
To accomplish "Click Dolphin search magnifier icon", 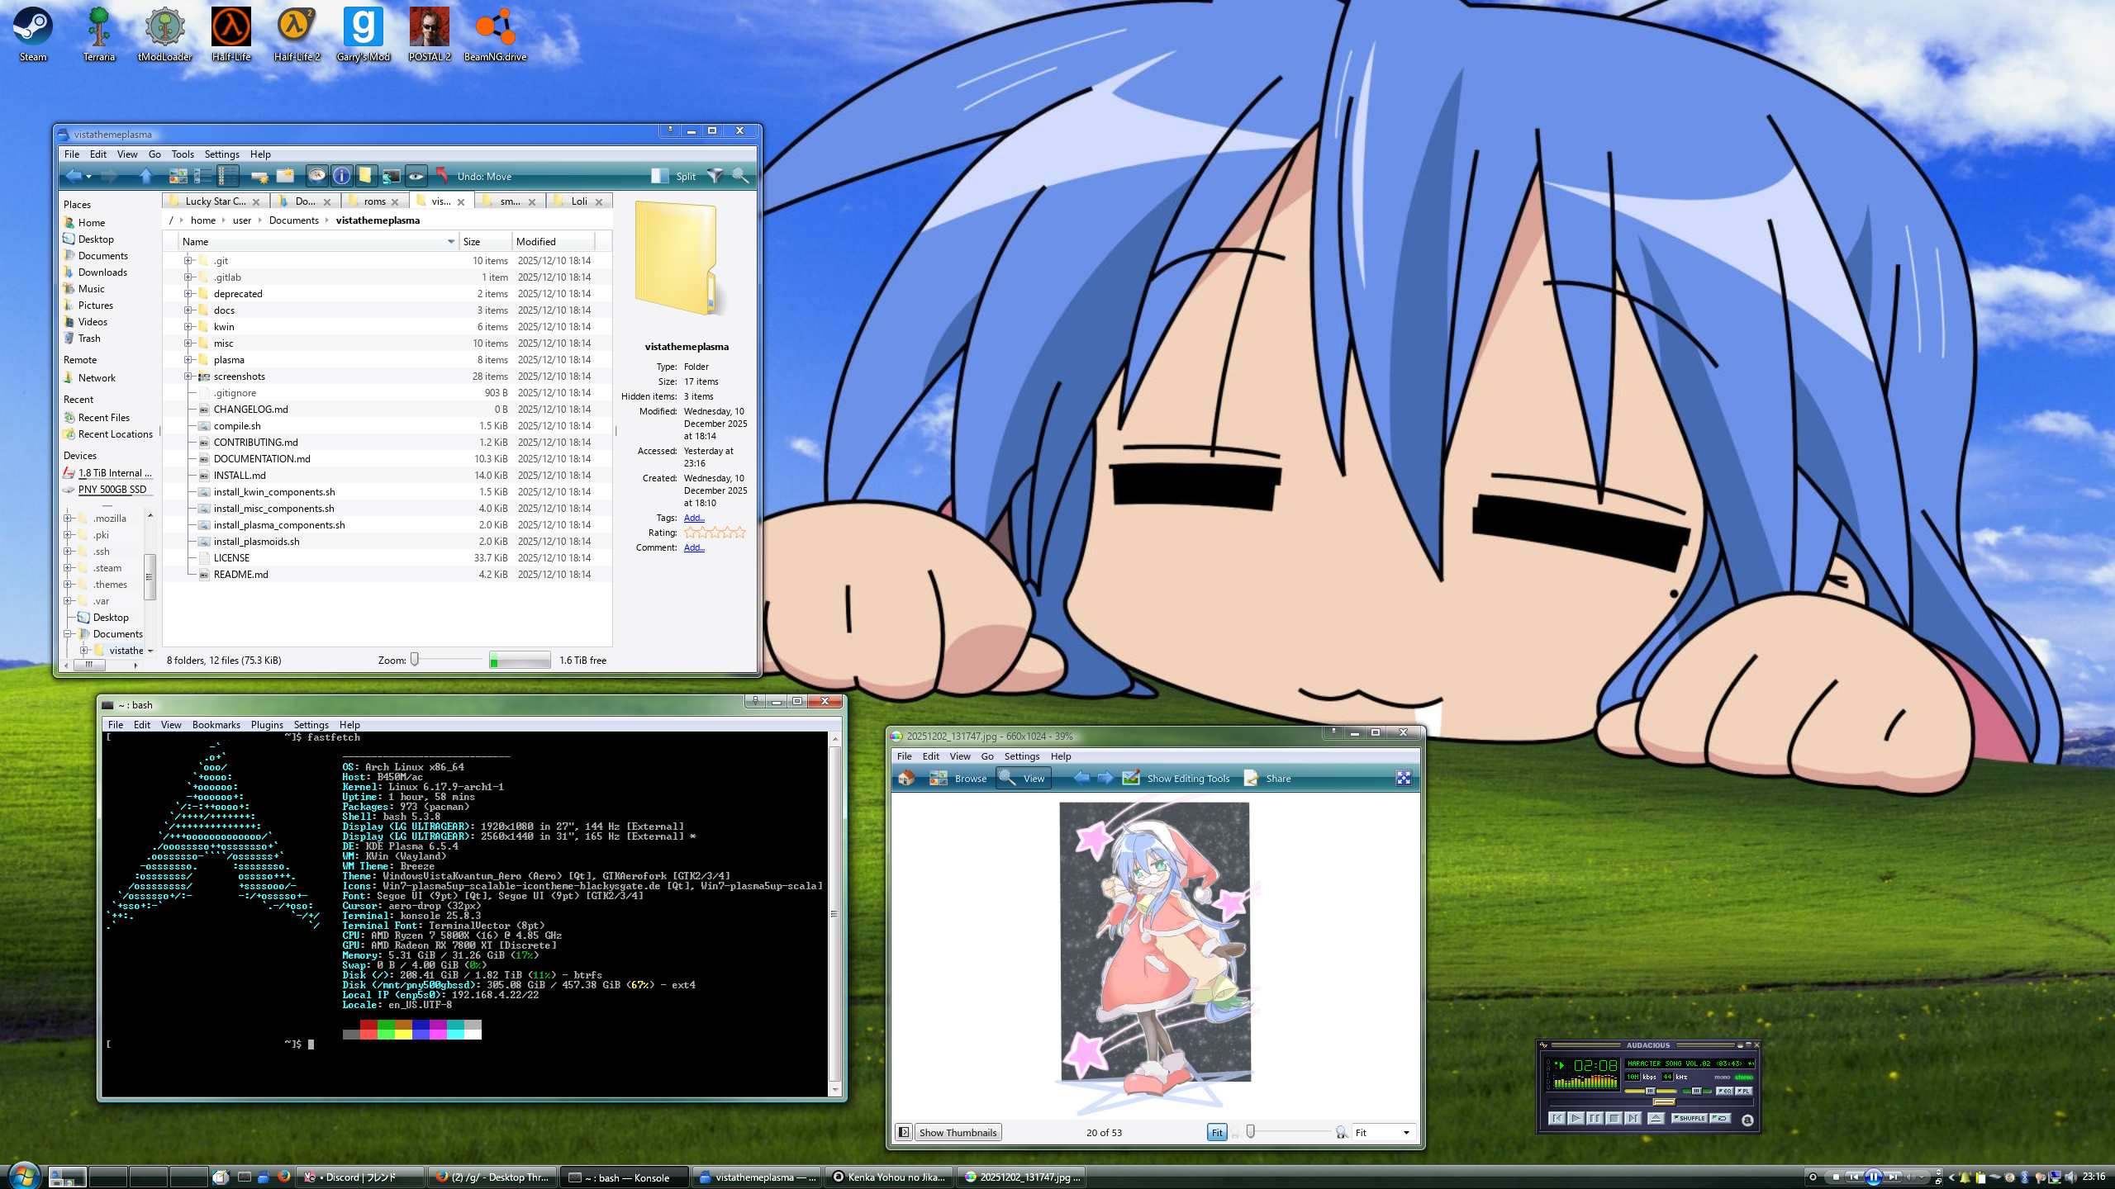I will (x=740, y=176).
